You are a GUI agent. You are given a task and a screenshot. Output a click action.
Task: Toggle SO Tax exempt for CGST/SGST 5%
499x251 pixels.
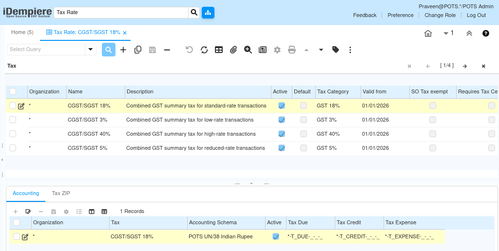[433, 148]
